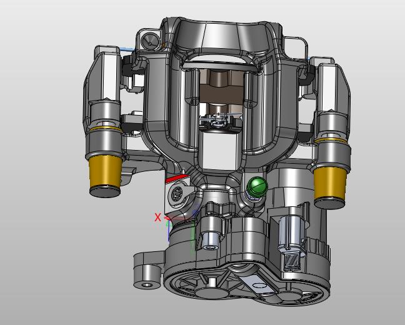Pick the white rectangular plate on the actuator cover
405x325 pixels.
tap(259, 284)
